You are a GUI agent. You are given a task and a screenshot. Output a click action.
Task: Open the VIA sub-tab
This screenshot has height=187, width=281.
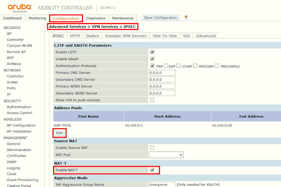coord(186,36)
